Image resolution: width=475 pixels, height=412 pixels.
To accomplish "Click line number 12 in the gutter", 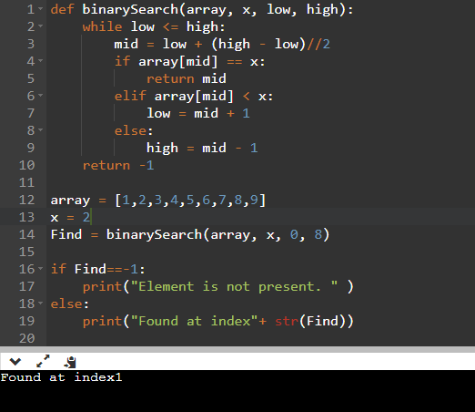I will click(26, 200).
